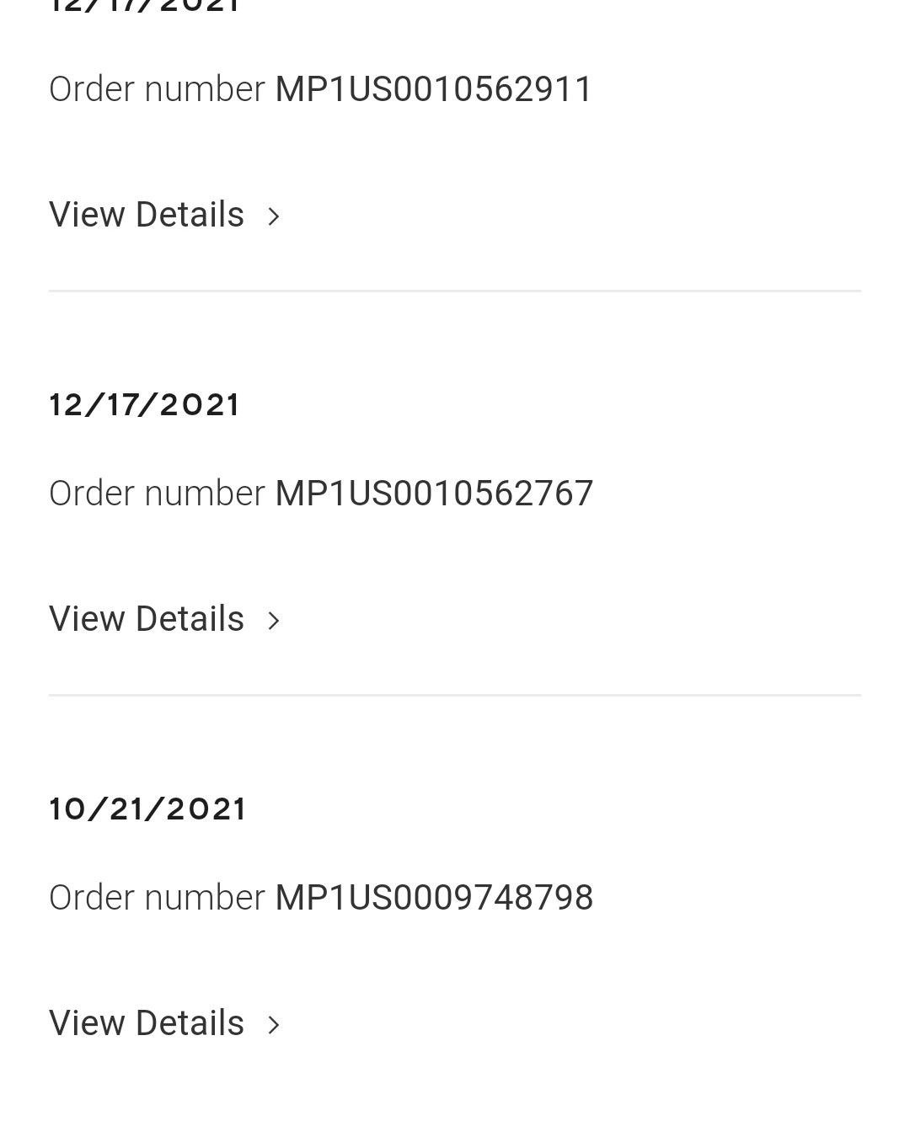
Task: Open View Details for order MP1US0009748798
Action: tap(164, 1023)
